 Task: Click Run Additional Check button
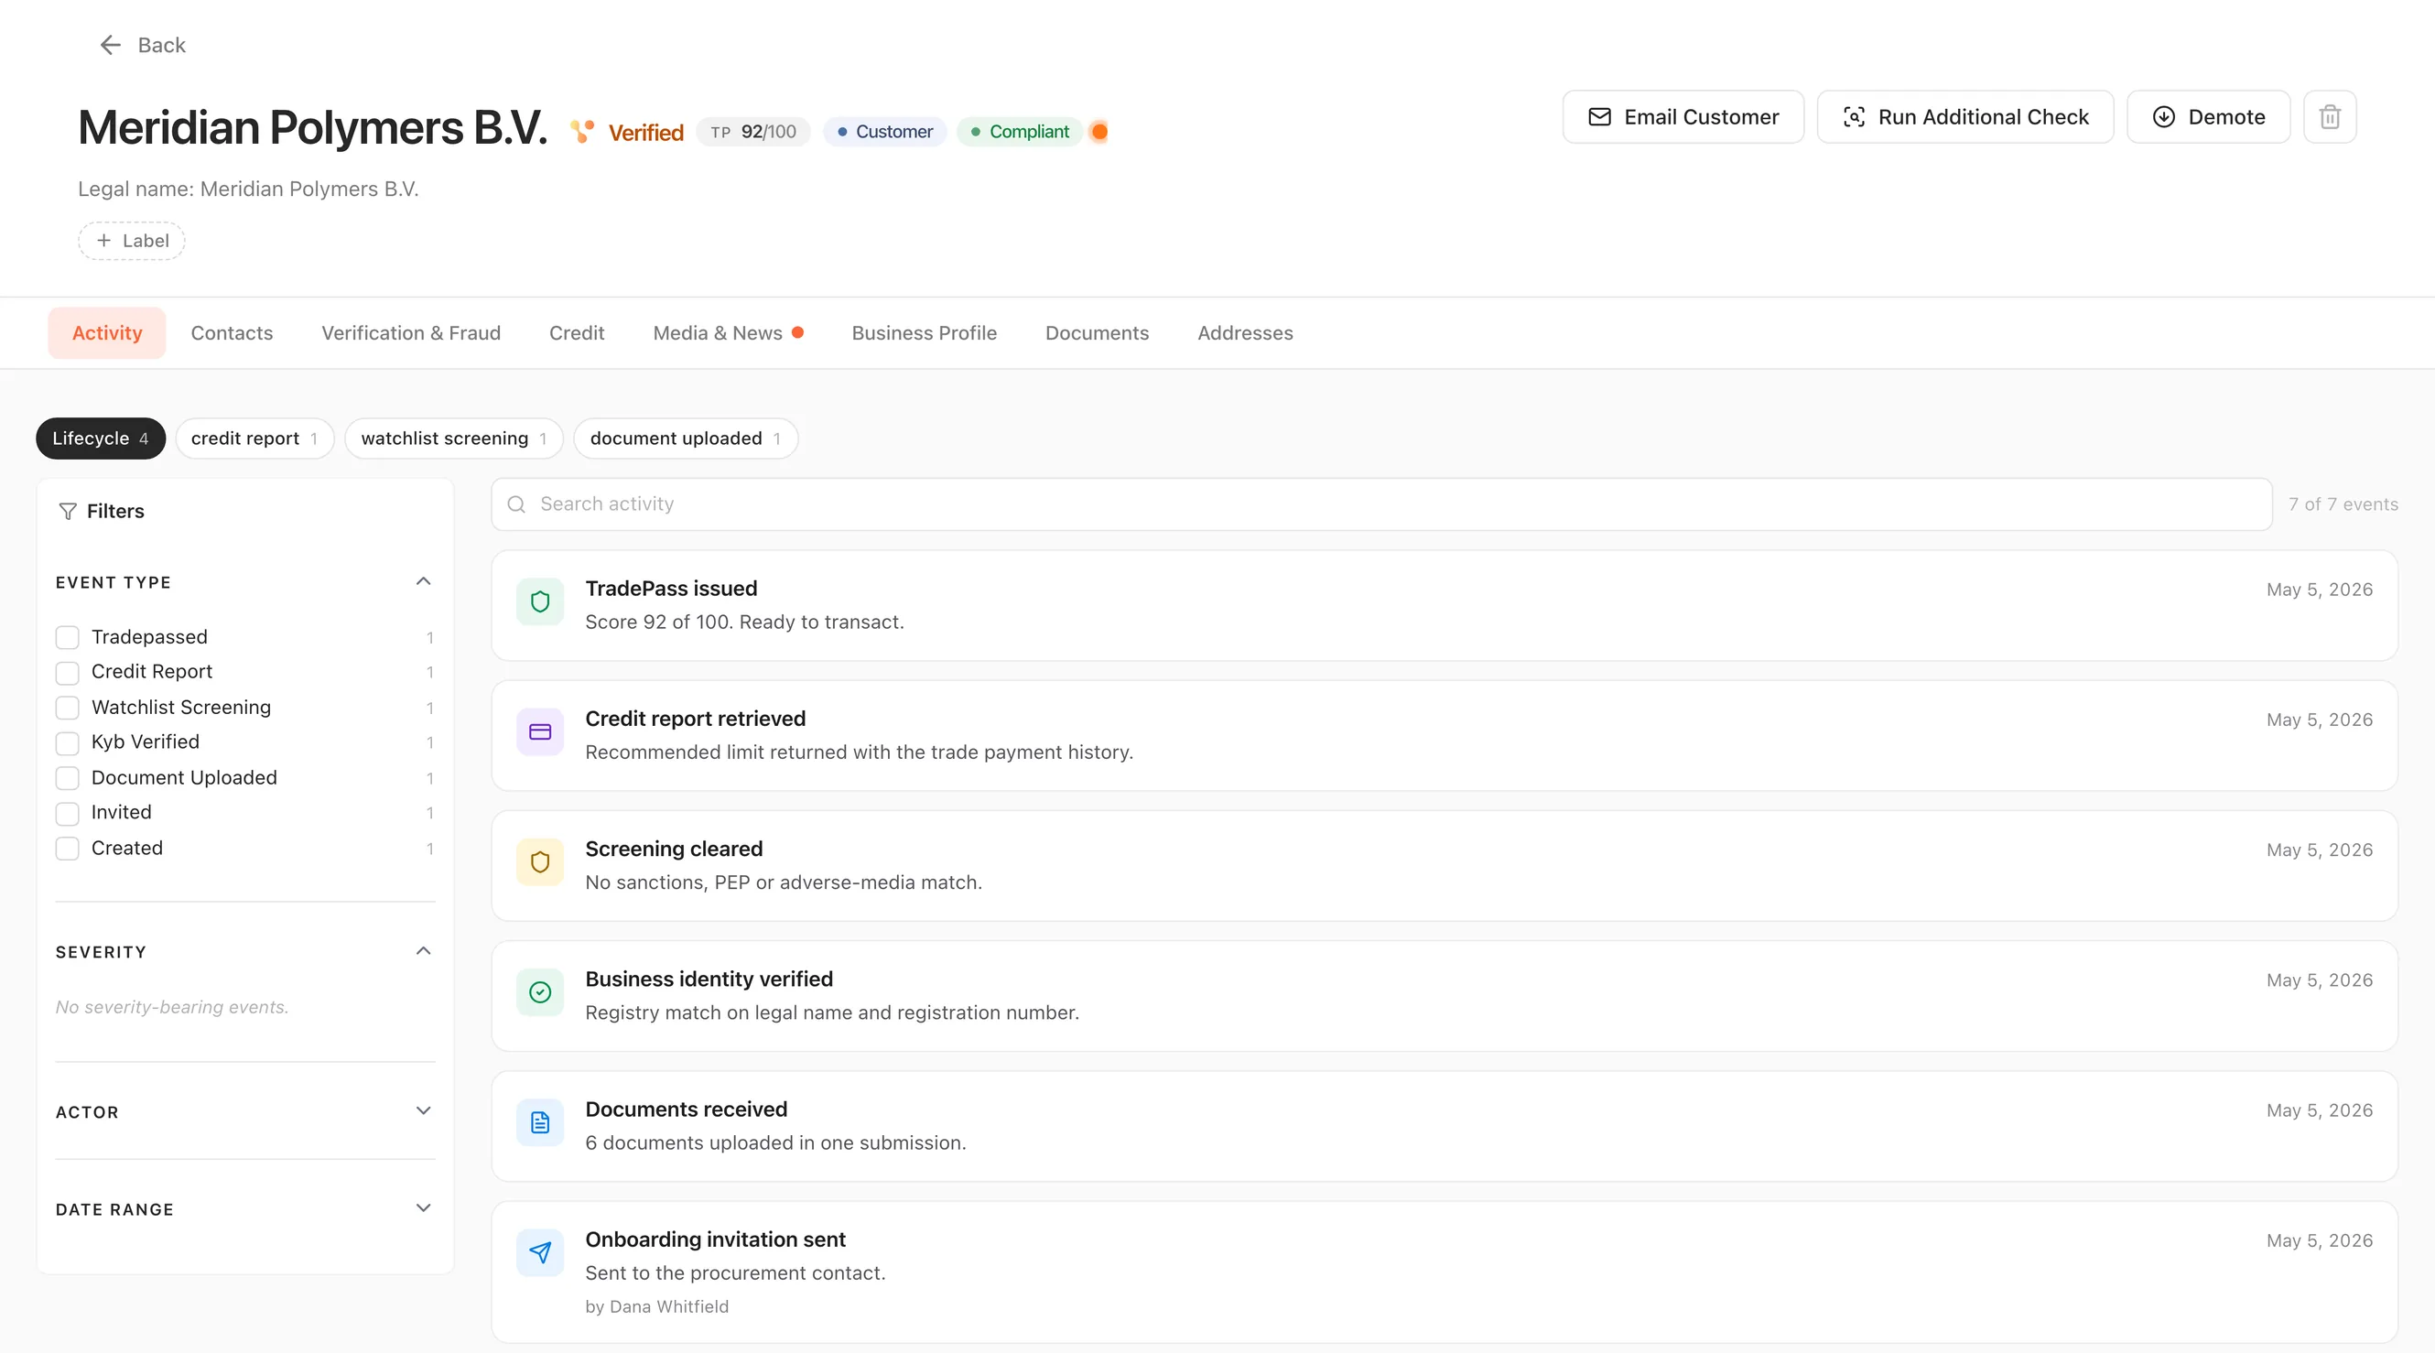coord(1964,117)
